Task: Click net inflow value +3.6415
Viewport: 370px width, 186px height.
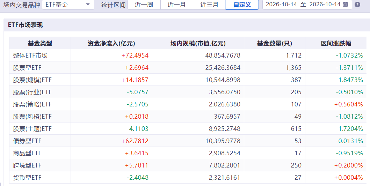Action: pos(137,153)
